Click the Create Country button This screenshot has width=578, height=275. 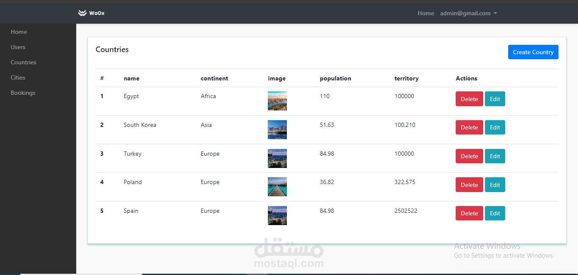pyautogui.click(x=533, y=52)
